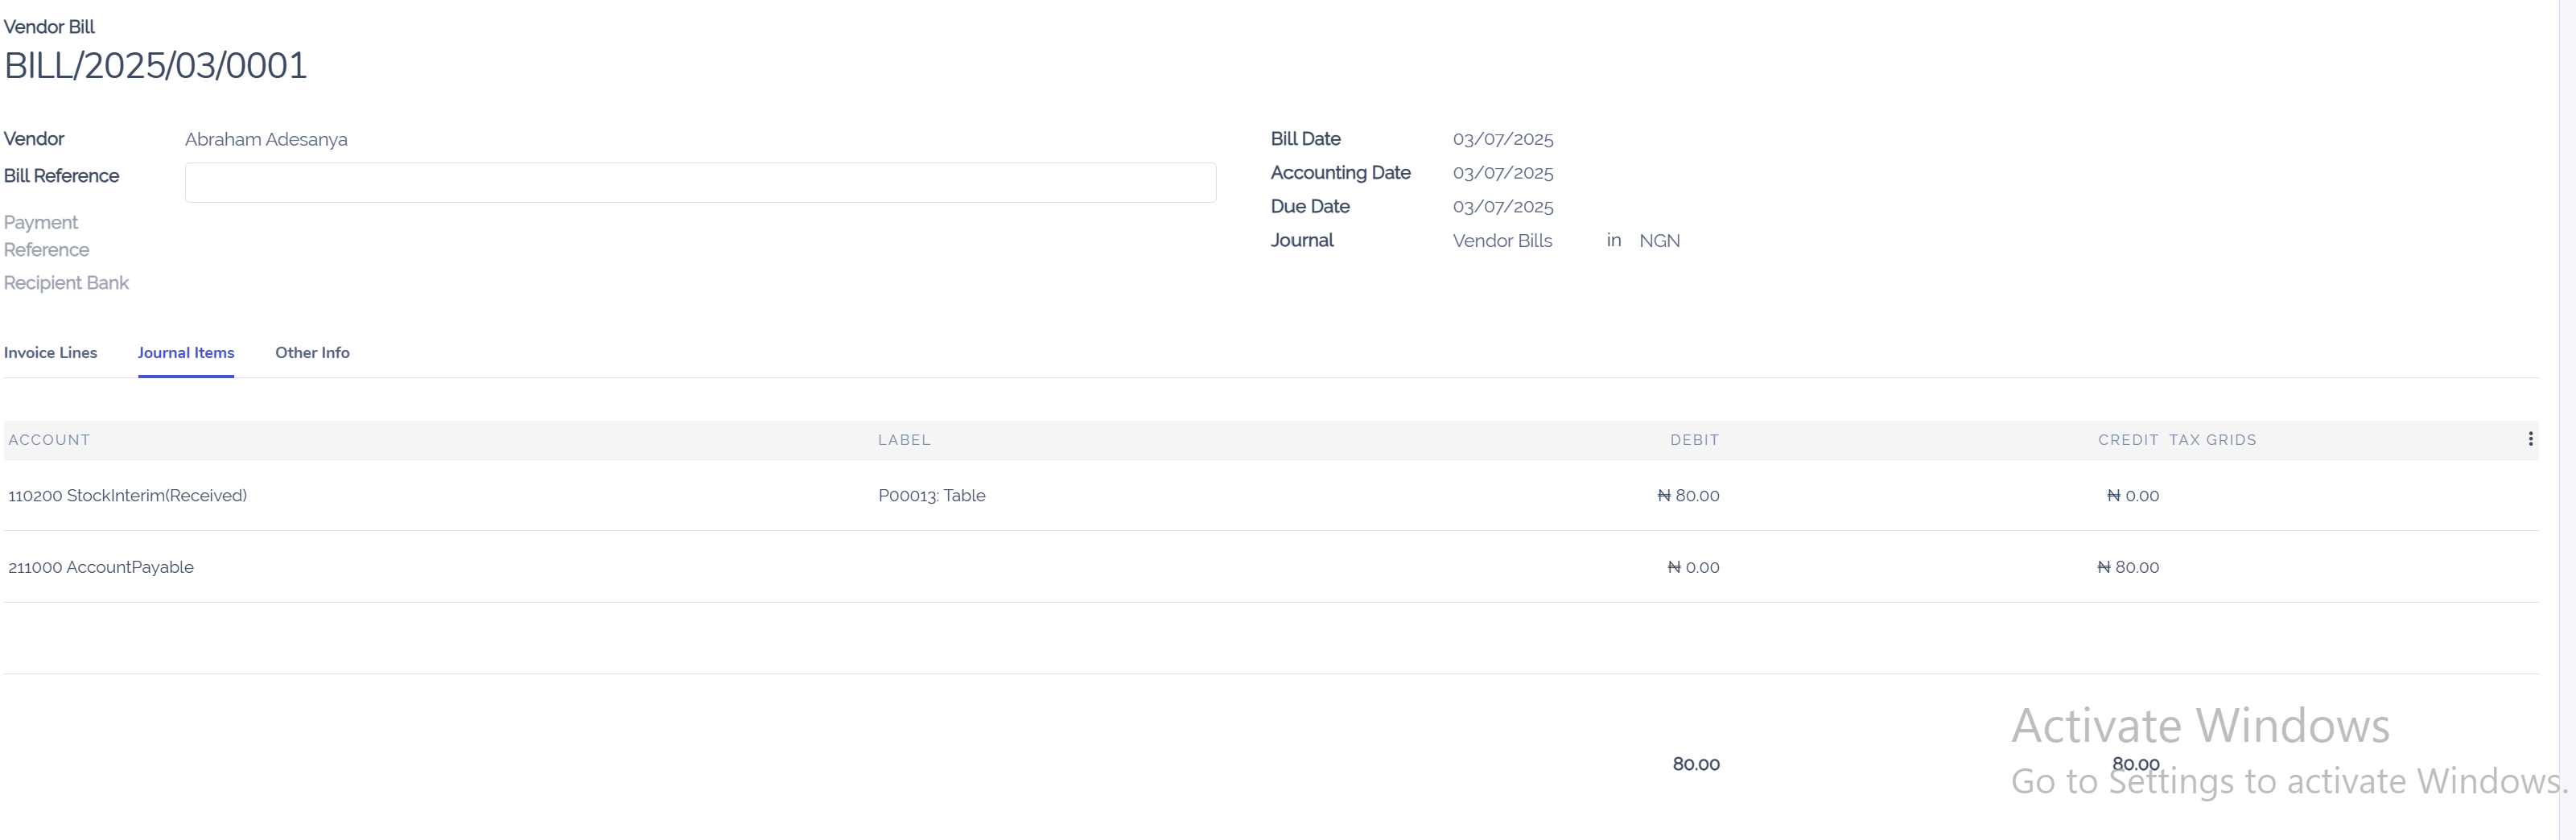
Task: Sort by the Debit column header
Action: click(x=1694, y=440)
